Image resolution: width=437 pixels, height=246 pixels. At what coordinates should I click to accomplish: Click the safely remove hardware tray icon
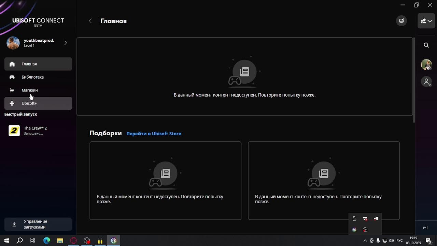coord(354,219)
